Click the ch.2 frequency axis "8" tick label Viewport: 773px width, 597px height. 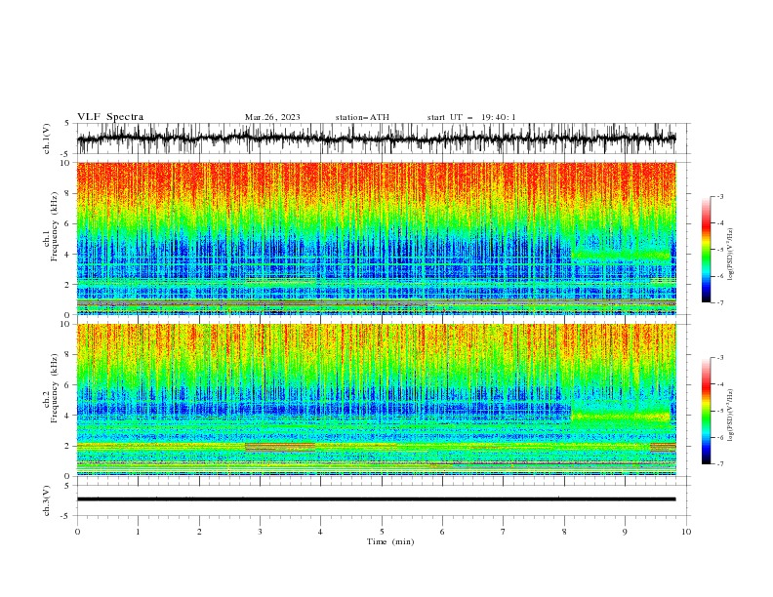click(67, 355)
